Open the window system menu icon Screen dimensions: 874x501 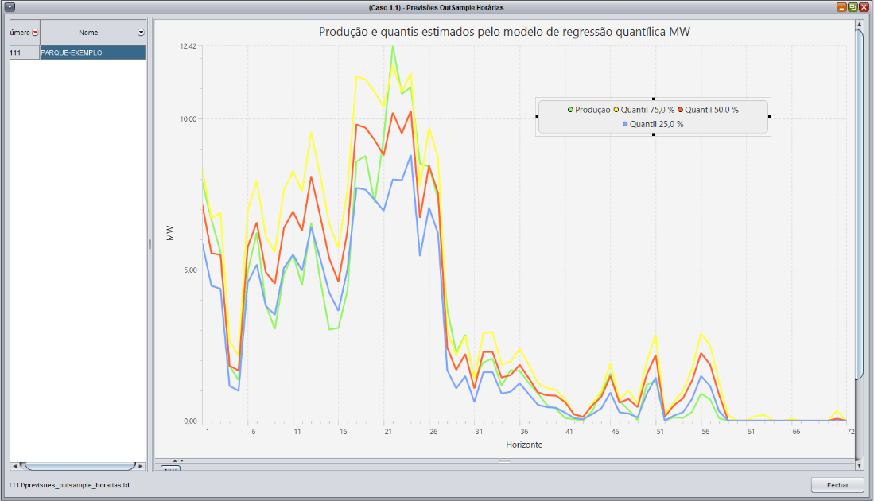(x=10, y=7)
